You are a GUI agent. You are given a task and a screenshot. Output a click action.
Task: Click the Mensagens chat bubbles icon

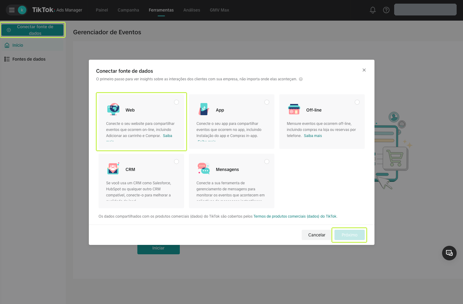pyautogui.click(x=204, y=168)
